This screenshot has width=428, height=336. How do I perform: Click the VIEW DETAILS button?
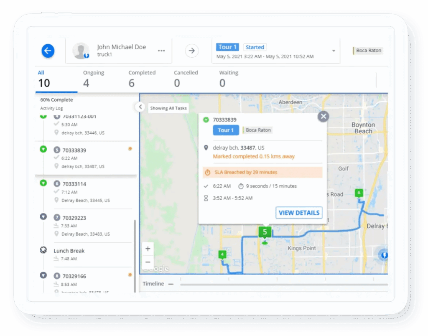pyautogui.click(x=299, y=213)
